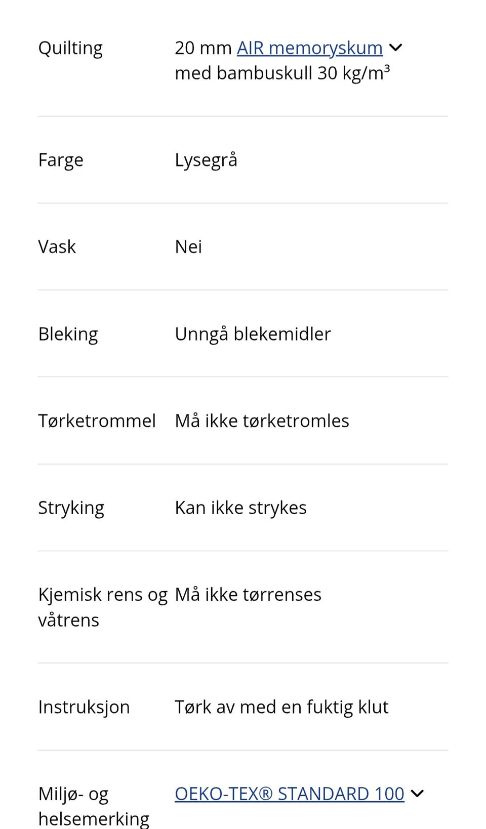Click the 'Miljø- og helsemerking' label
The height and width of the screenshot is (829, 486).
coord(94,806)
